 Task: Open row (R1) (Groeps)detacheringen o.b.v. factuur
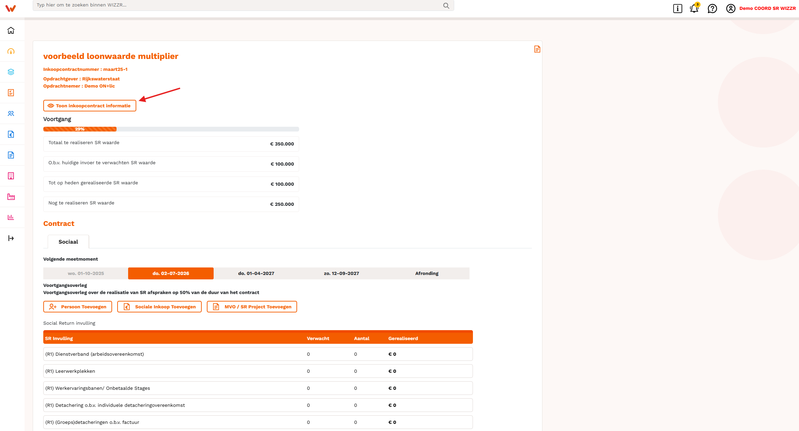pos(258,422)
